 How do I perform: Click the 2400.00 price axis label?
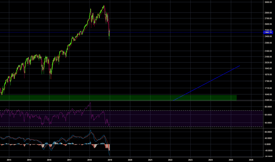point(268,37)
